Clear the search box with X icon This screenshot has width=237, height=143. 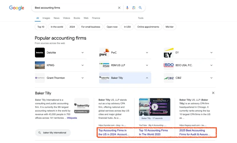click(119, 8)
